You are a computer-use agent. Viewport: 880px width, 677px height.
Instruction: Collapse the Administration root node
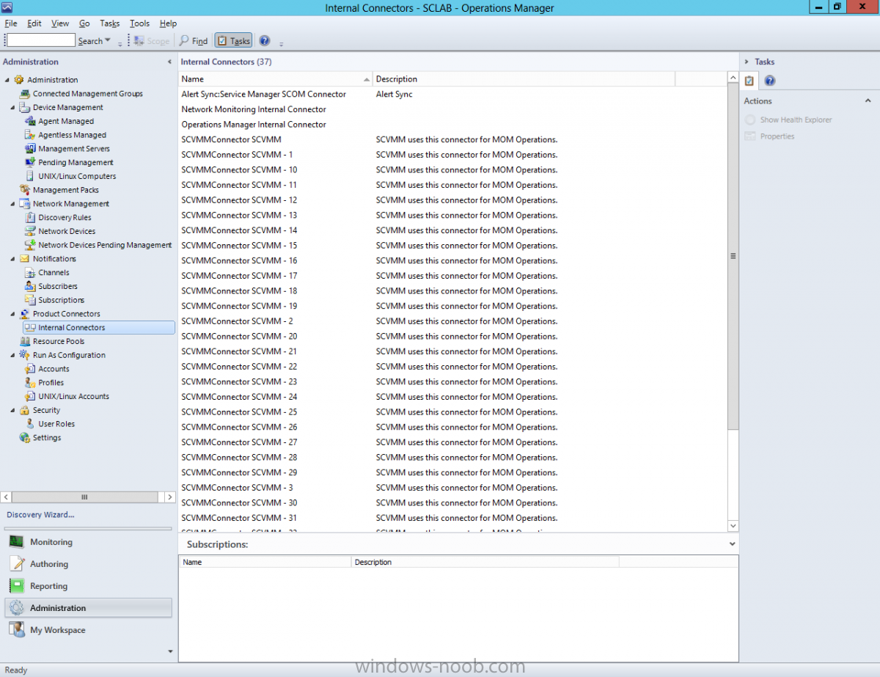7,80
